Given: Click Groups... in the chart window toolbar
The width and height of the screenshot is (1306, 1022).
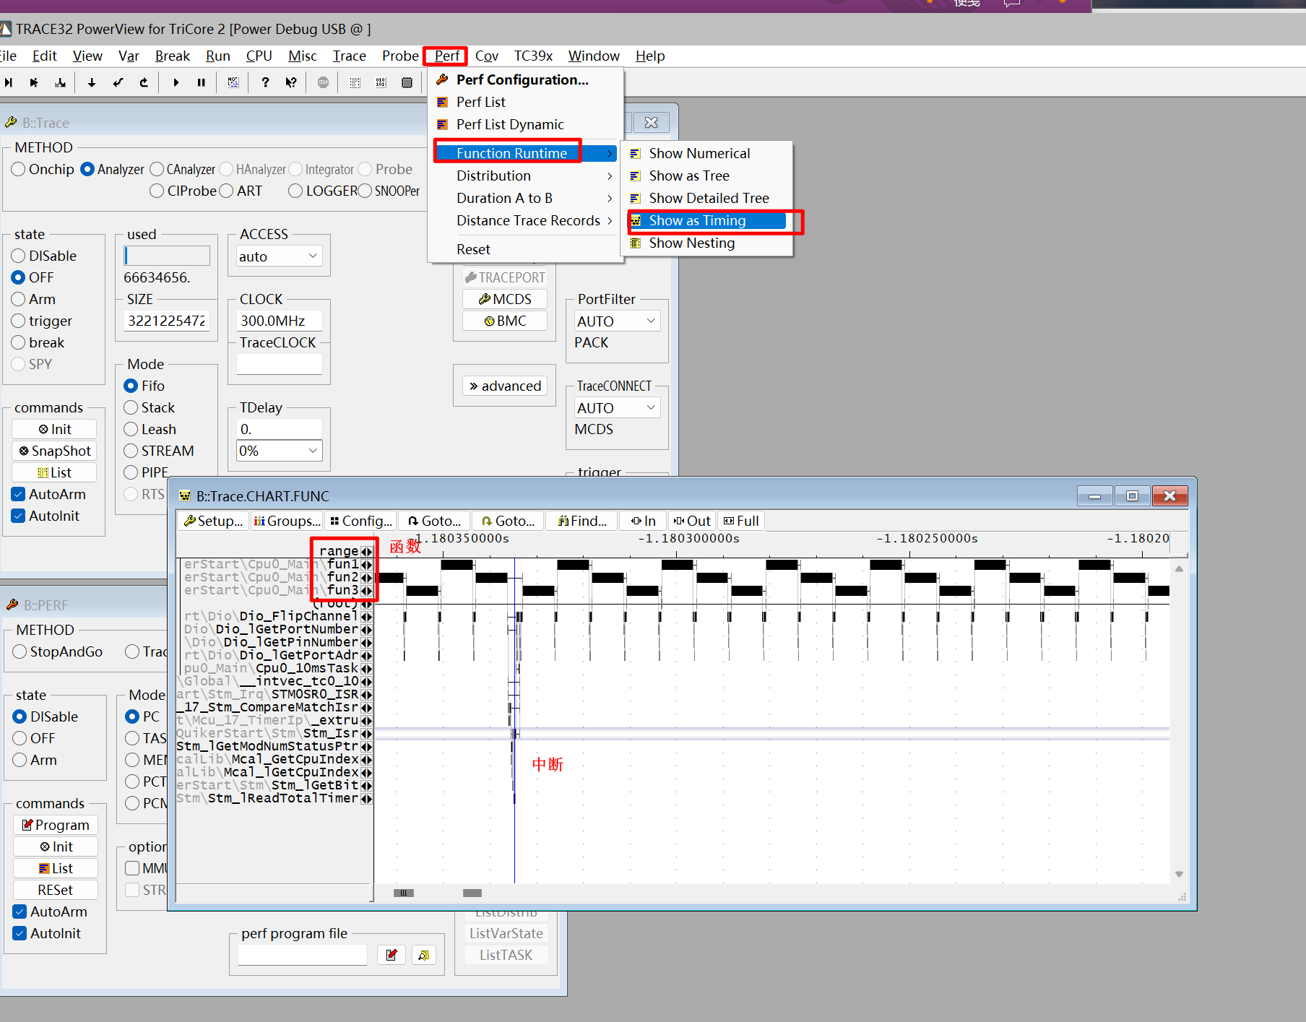Looking at the screenshot, I should [287, 521].
